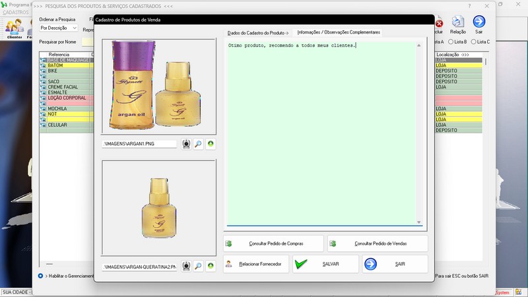Select the BIKE row text

(53, 71)
